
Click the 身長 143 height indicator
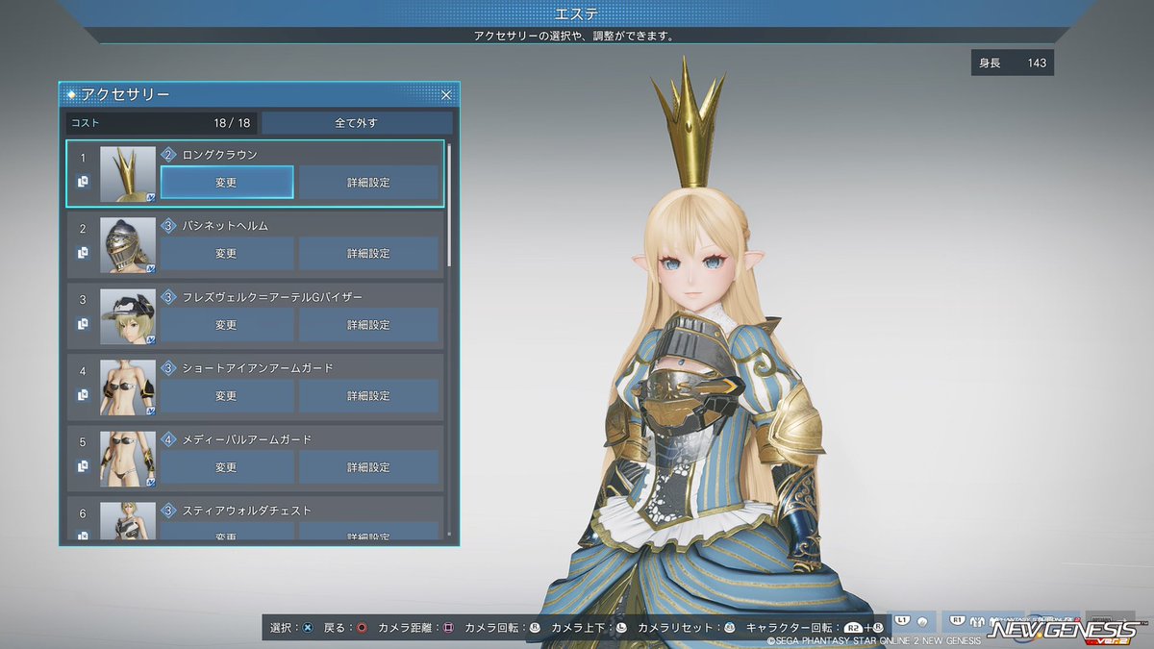click(1013, 62)
